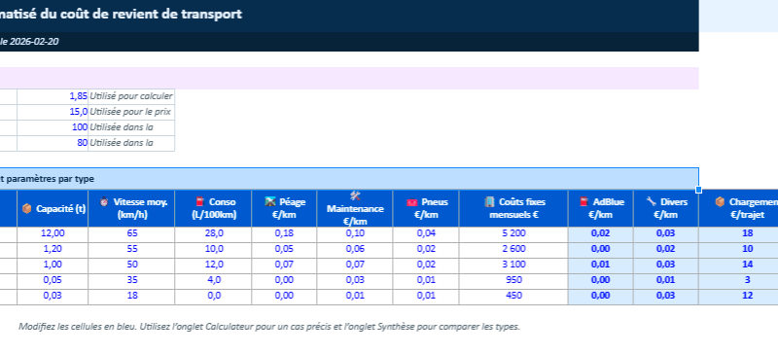Select the AdBlue cell 0,01

600,265
